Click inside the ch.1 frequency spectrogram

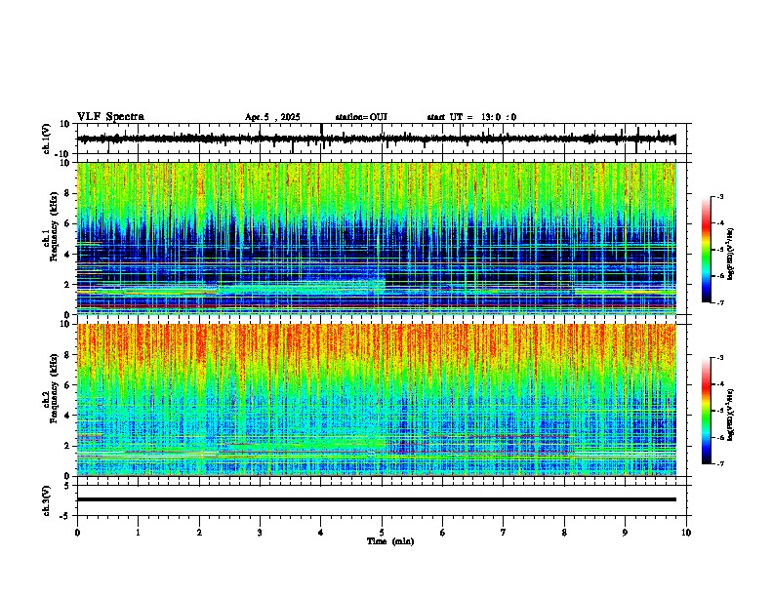tap(377, 238)
